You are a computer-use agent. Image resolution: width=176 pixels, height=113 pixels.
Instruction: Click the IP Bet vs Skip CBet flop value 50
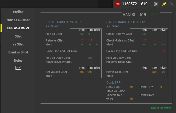click(82, 72)
